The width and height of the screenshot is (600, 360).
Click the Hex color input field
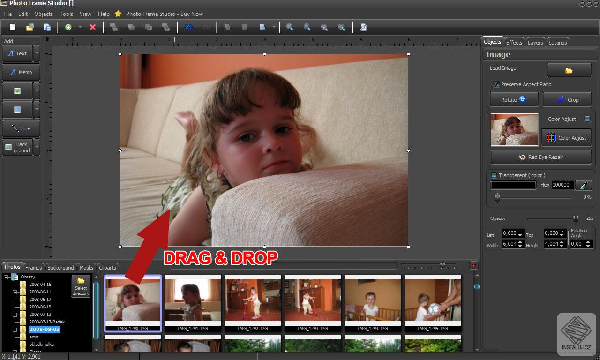[562, 185]
